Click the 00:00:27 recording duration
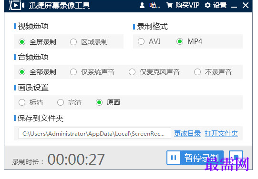Screen dimensions: 258x179 pos(76,159)
